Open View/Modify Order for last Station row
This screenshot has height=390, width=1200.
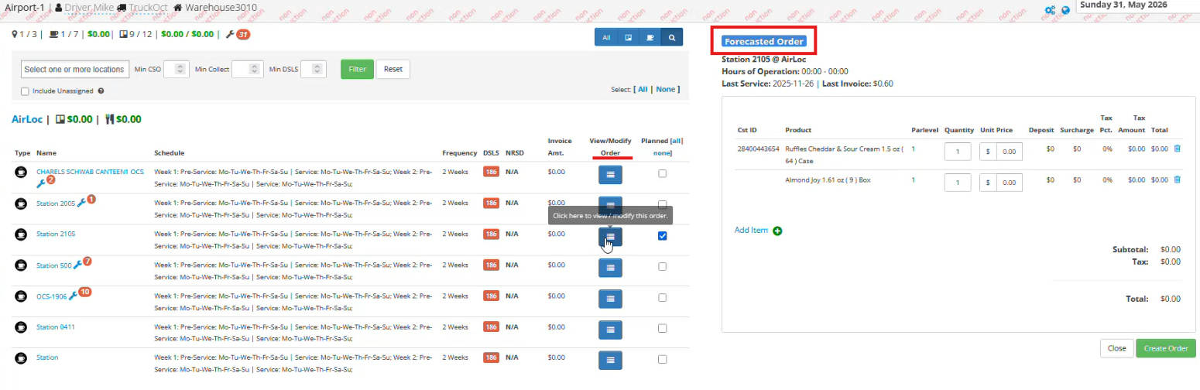coord(610,361)
